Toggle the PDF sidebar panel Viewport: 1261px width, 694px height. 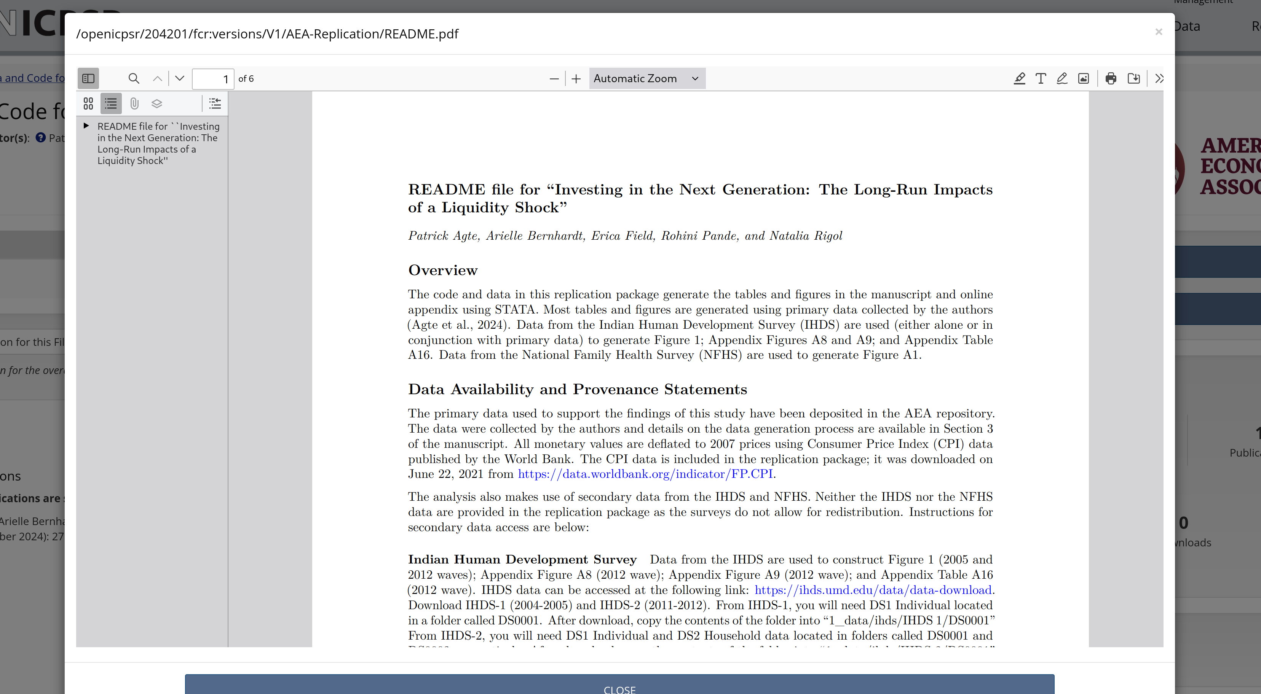click(x=88, y=78)
